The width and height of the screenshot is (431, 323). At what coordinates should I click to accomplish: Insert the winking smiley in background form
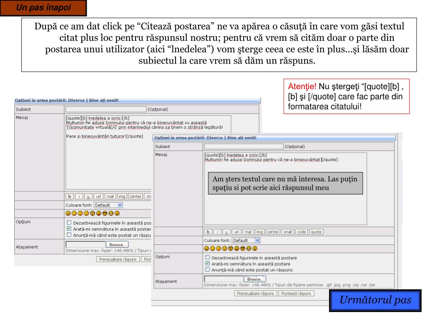(74, 213)
